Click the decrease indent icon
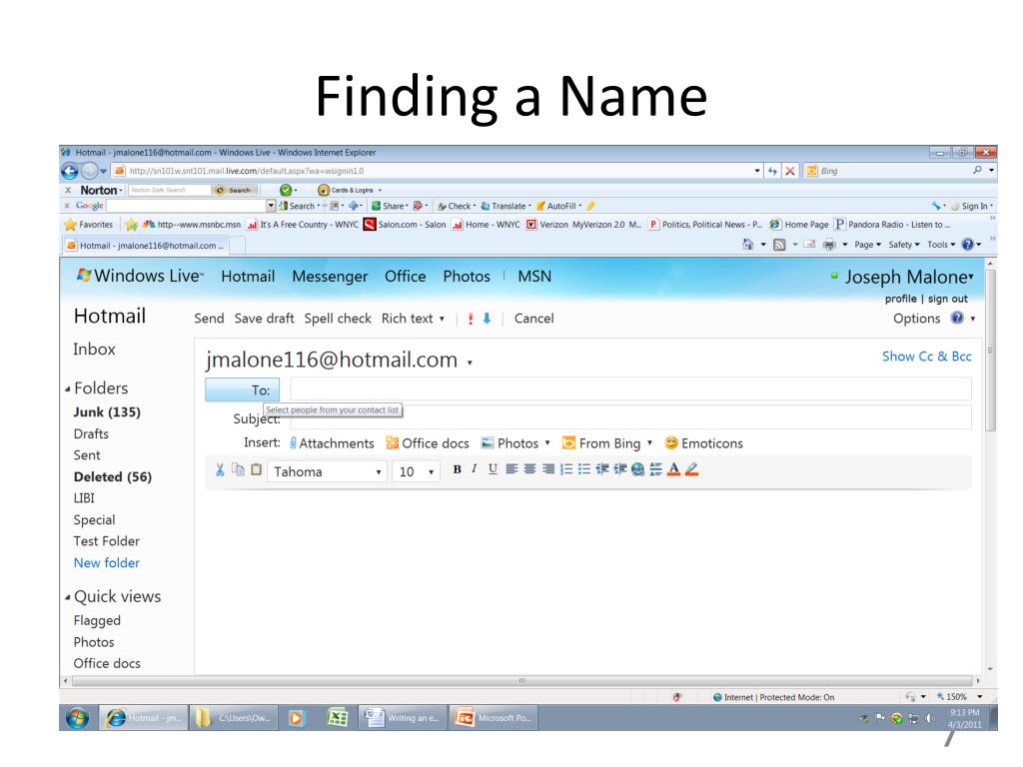The image size is (1023, 767). tap(602, 469)
